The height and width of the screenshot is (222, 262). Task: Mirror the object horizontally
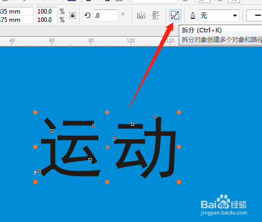coord(141,16)
